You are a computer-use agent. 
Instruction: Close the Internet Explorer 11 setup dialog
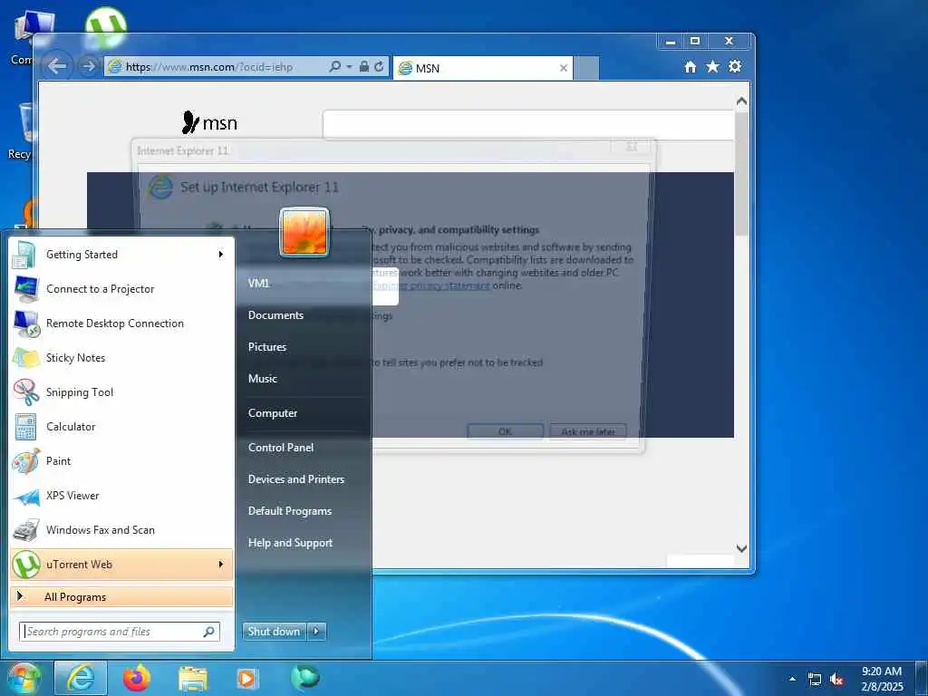click(632, 146)
